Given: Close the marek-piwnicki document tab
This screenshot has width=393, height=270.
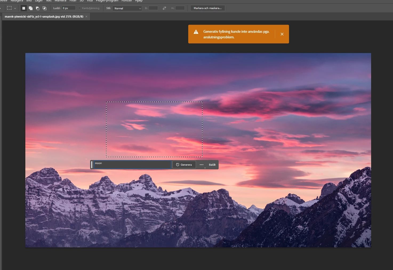Looking at the screenshot, I should [x=86, y=17].
